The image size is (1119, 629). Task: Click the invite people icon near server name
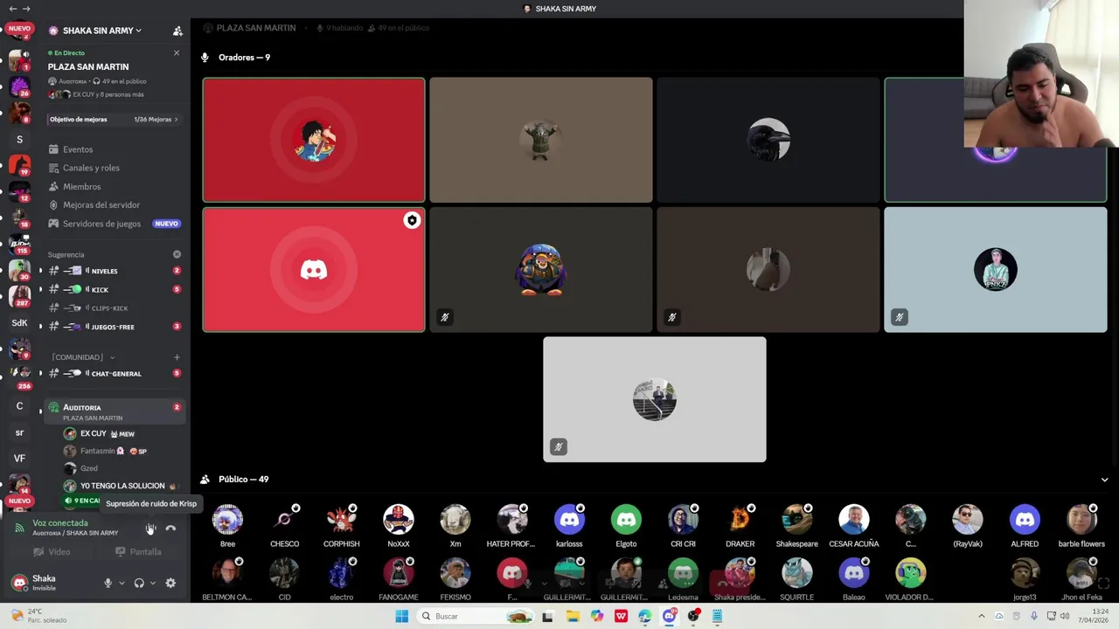coord(177,31)
